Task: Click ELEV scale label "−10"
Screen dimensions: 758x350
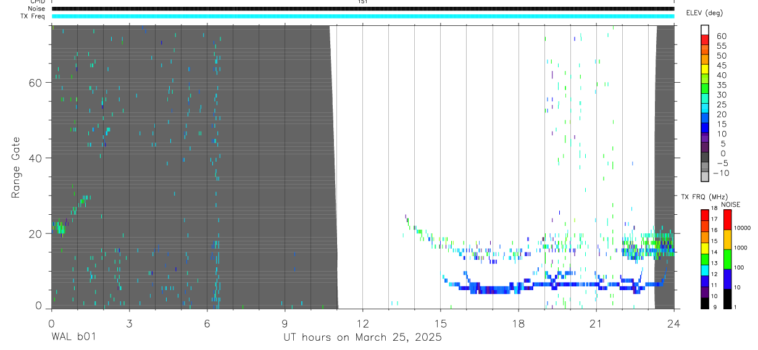Action: pyautogui.click(x=722, y=173)
